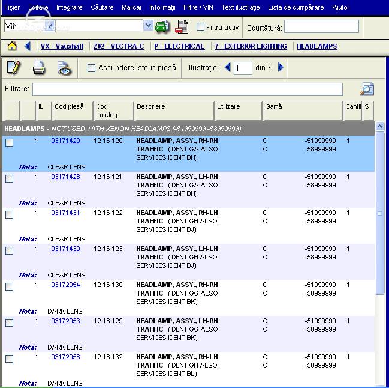Open 7 - EXTERIOR LIGHTING breadcrumb link
Image resolution: width=389 pixels, height=388 pixels.
251,46
